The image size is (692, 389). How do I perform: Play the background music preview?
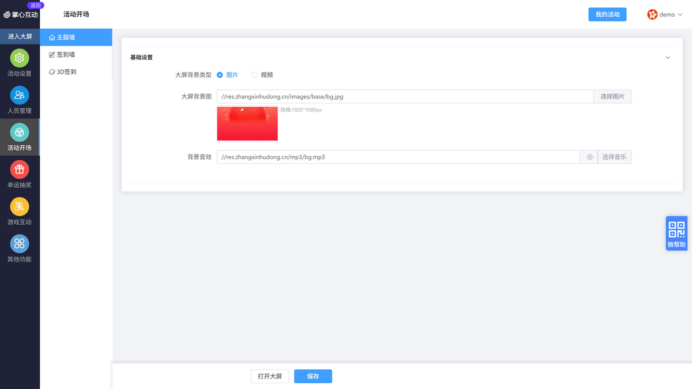589,157
